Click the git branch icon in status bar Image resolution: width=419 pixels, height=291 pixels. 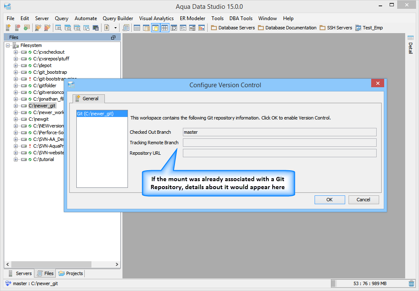tap(8, 283)
